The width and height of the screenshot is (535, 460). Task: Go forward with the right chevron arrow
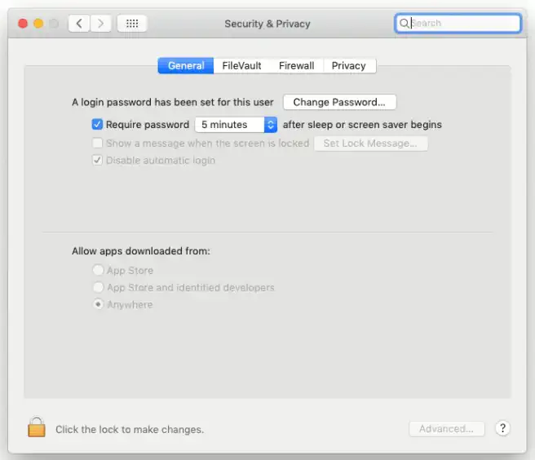[x=100, y=24]
